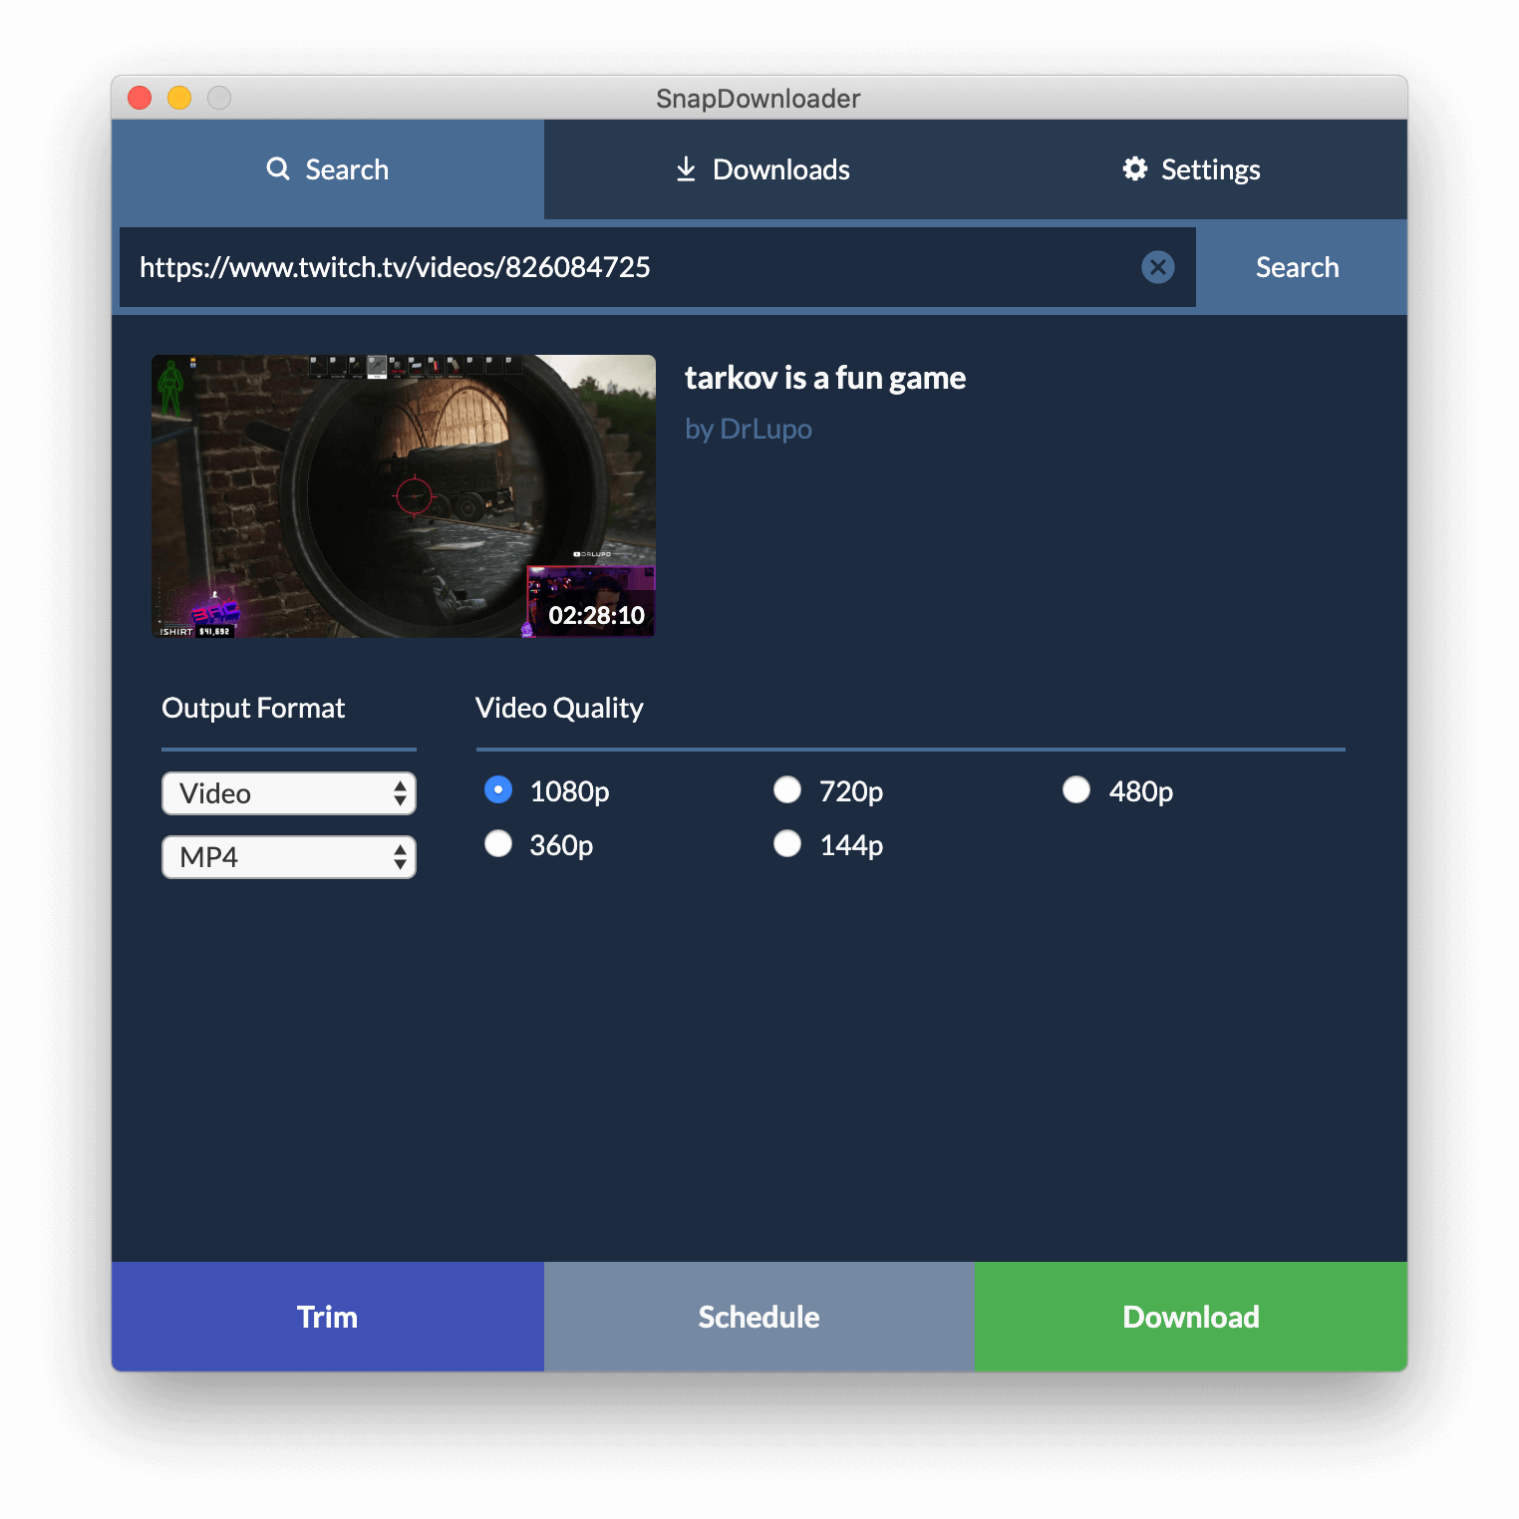
Task: Switch to the Downloads tab label
Action: 781,169
